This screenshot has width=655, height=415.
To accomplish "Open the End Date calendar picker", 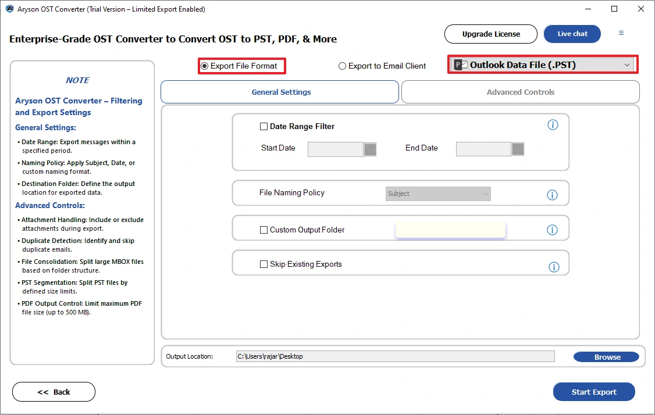I will [x=518, y=149].
